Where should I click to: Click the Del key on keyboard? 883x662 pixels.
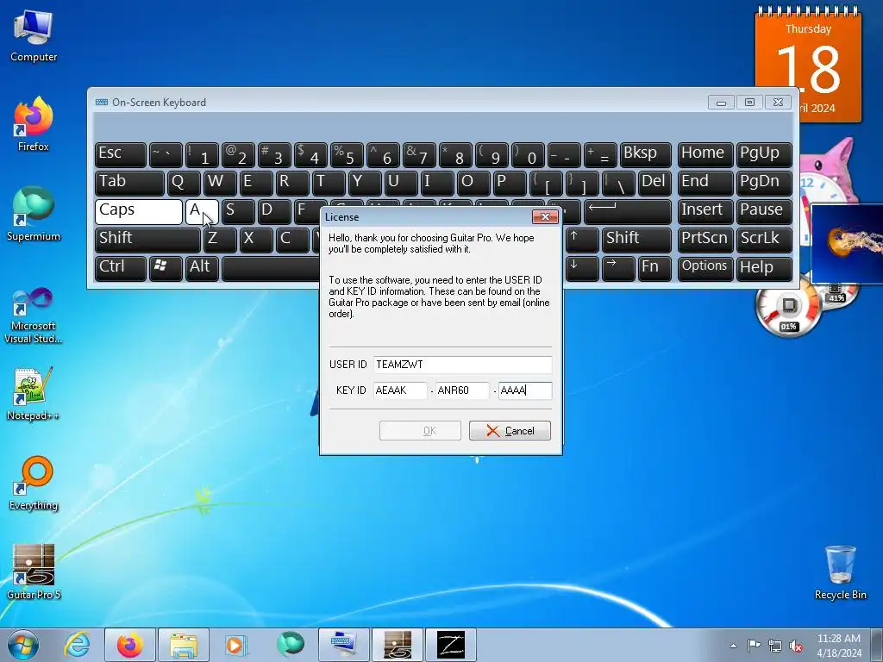(654, 183)
